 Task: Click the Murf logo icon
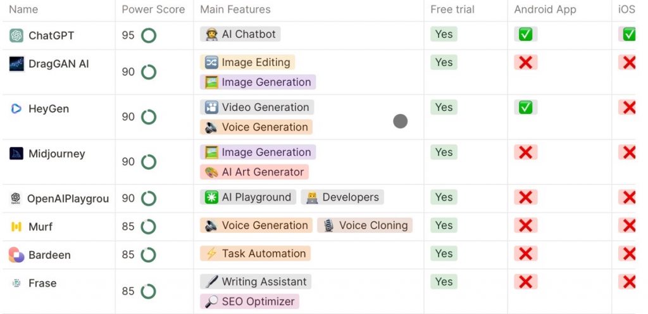tap(16, 227)
